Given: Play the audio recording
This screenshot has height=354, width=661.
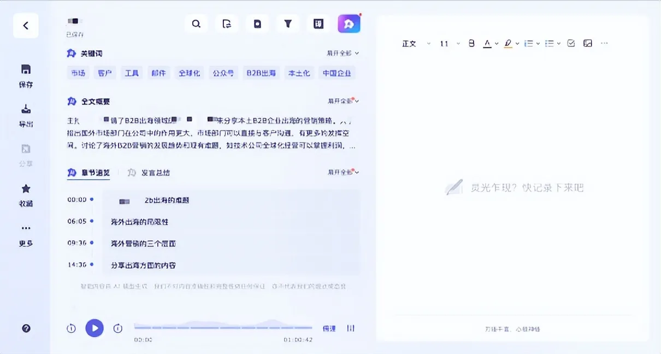Looking at the screenshot, I should pyautogui.click(x=95, y=328).
